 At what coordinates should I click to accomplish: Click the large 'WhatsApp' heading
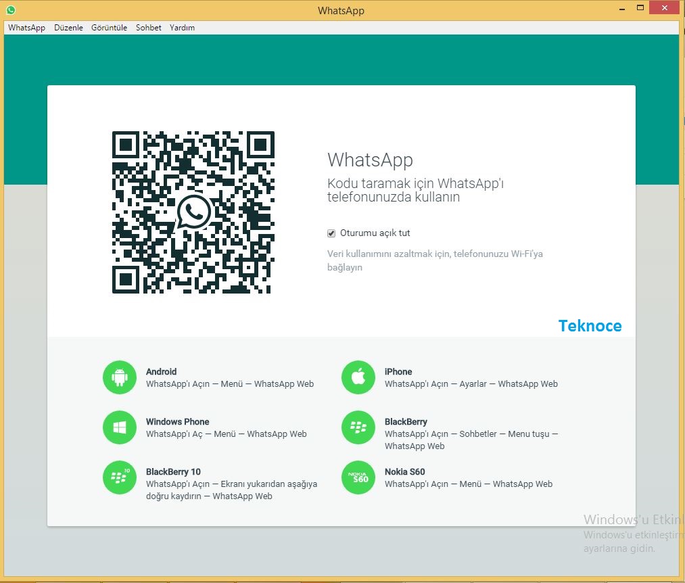370,160
